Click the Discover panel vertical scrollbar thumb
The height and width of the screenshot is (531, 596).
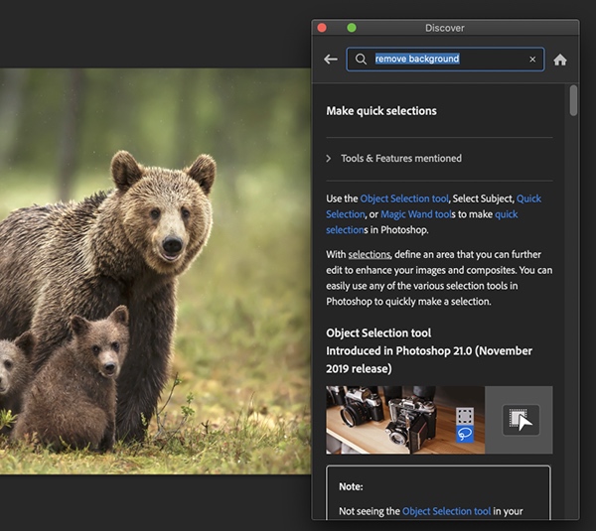573,100
